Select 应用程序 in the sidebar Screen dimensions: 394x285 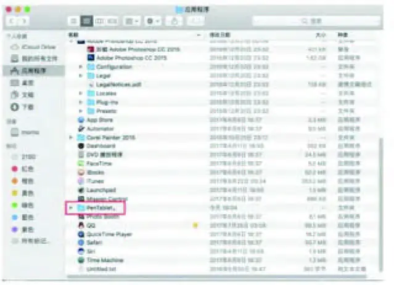pos(34,71)
